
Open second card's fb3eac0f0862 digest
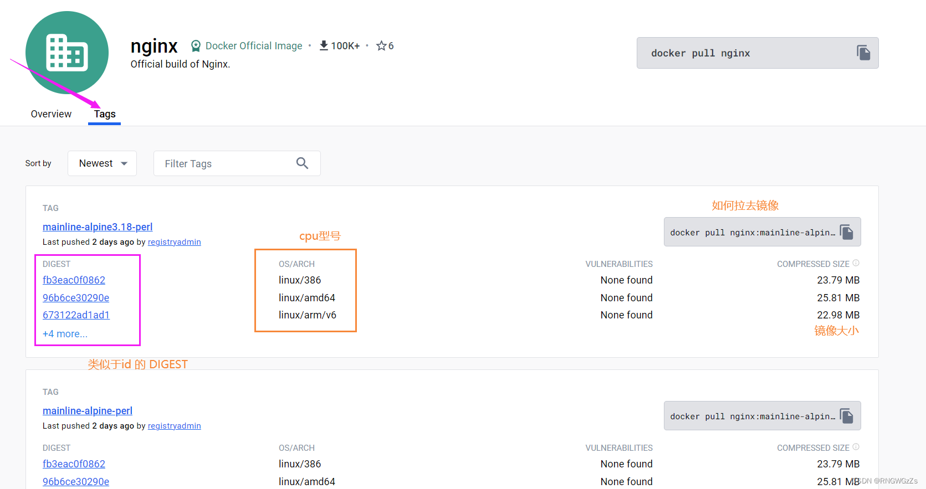[x=74, y=464]
